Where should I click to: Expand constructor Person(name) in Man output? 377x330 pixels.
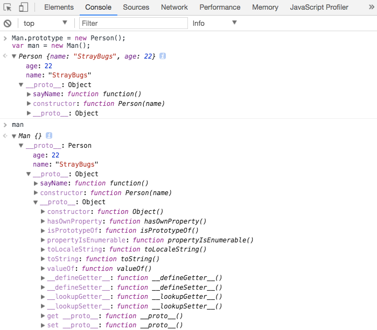click(x=36, y=192)
